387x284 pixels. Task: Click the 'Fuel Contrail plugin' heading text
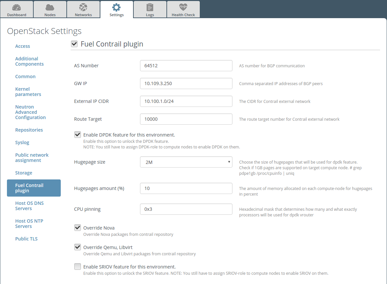tap(112, 44)
